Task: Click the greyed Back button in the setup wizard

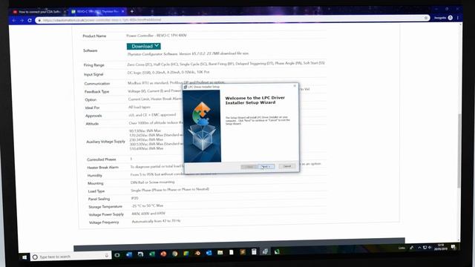Action: [249, 167]
